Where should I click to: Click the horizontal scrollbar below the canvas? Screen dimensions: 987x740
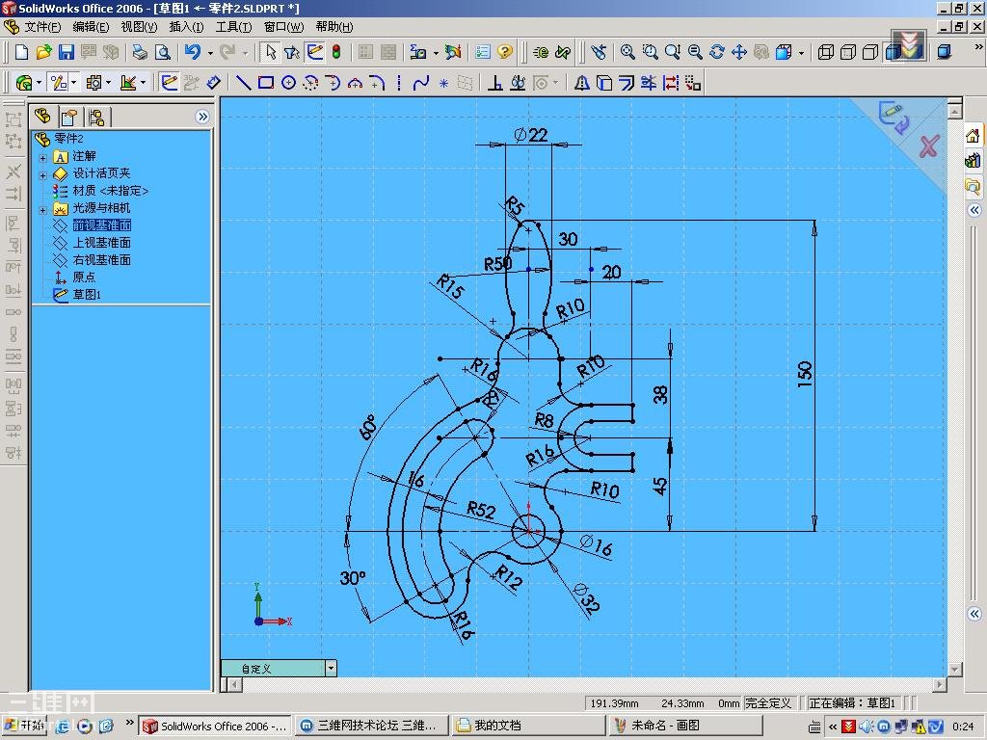pos(578,685)
